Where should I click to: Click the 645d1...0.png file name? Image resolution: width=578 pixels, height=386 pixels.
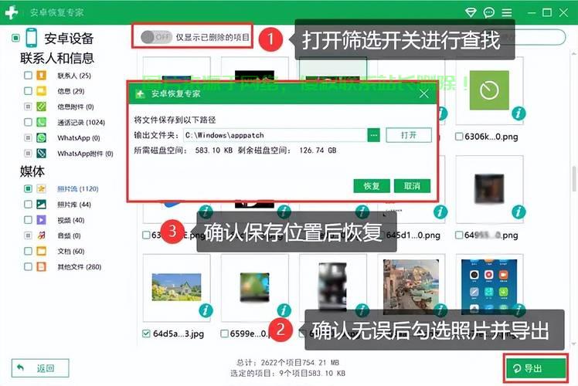[x=413, y=235]
